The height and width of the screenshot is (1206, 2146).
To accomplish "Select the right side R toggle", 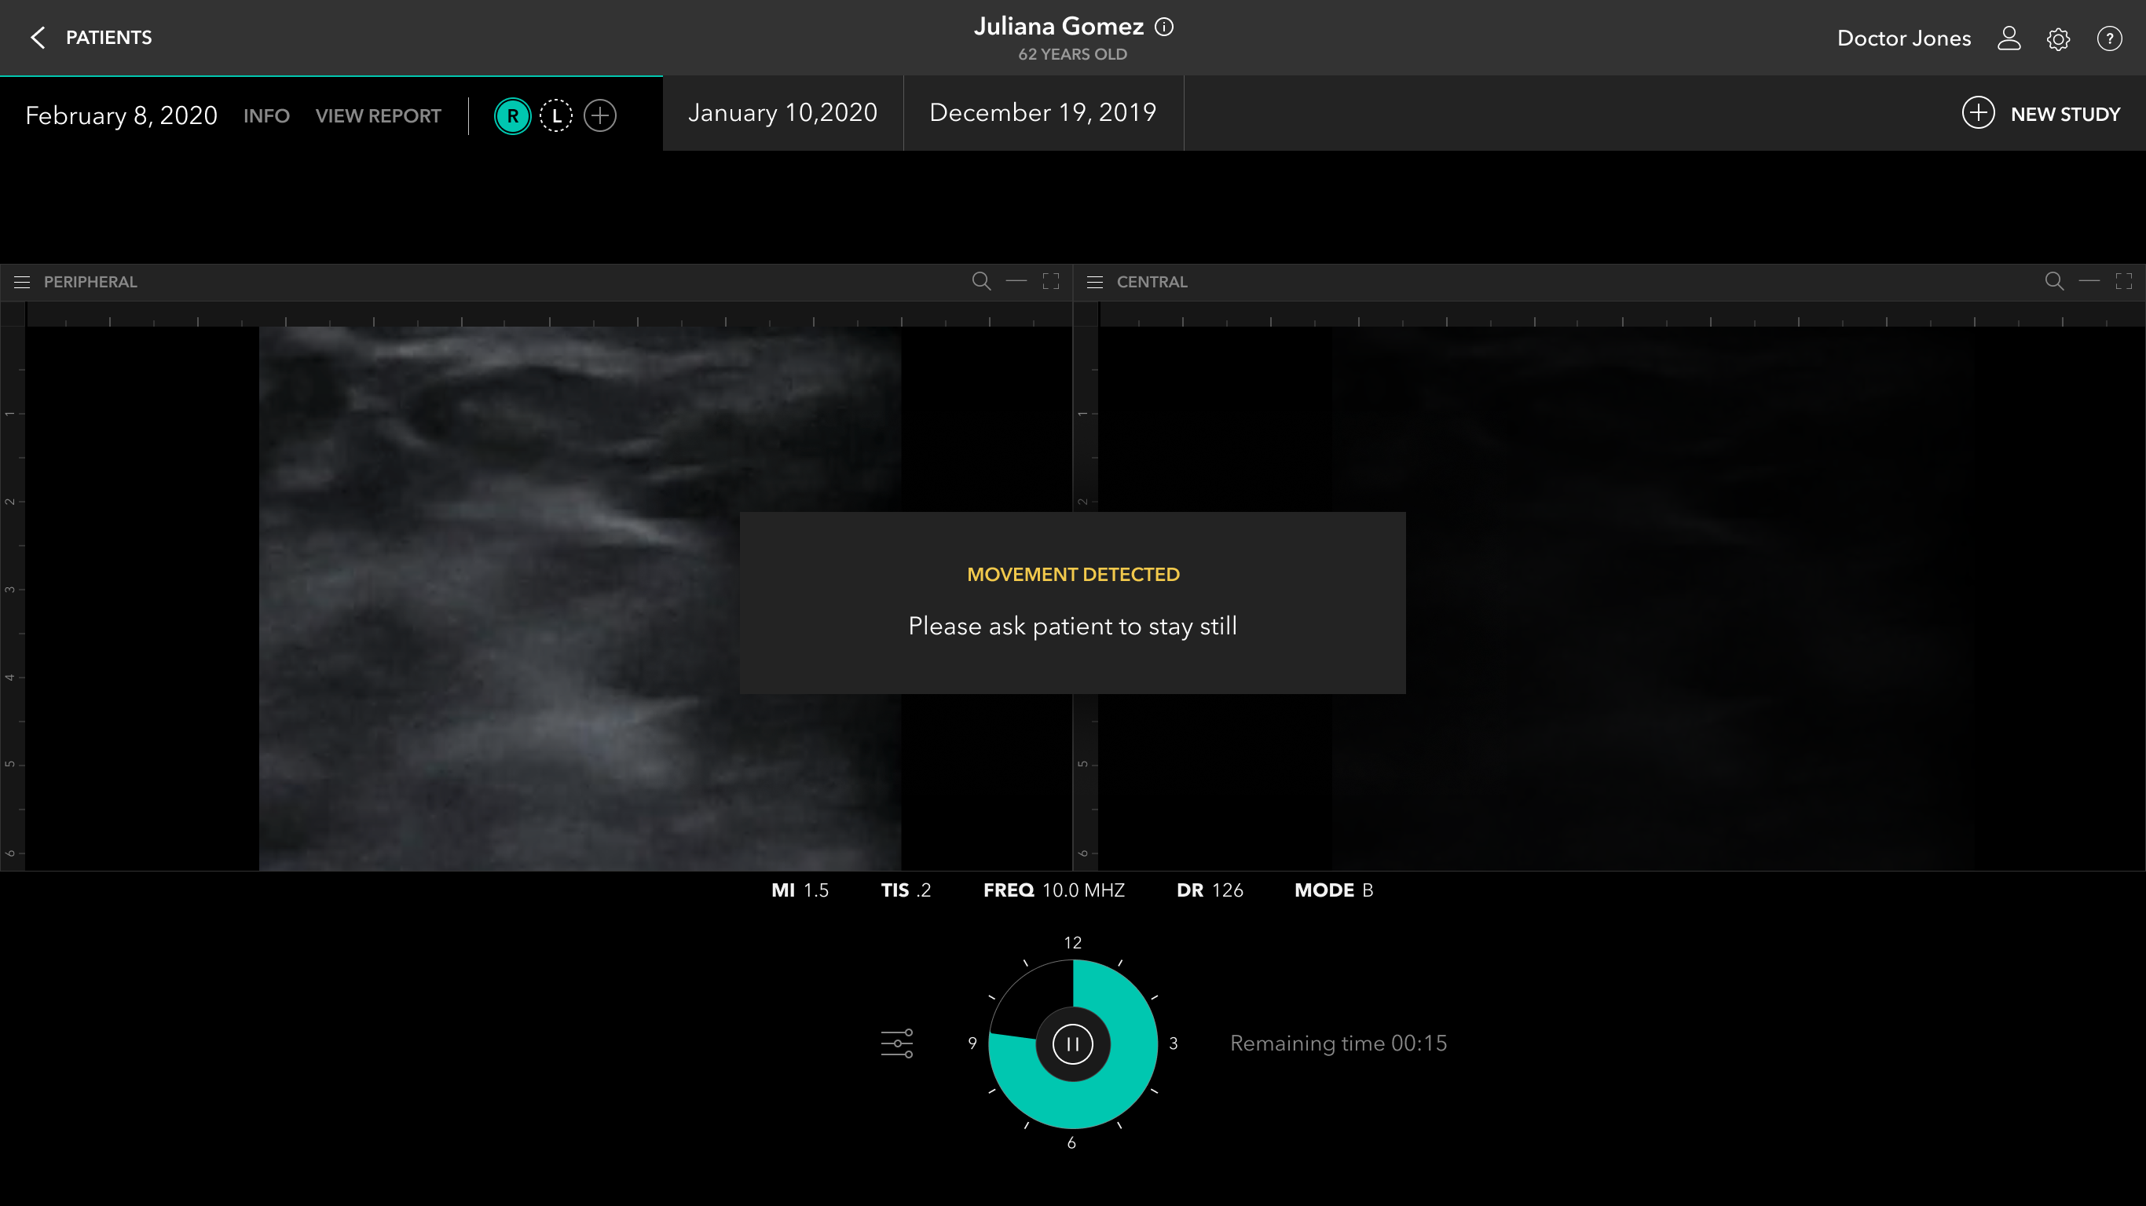I will (512, 115).
